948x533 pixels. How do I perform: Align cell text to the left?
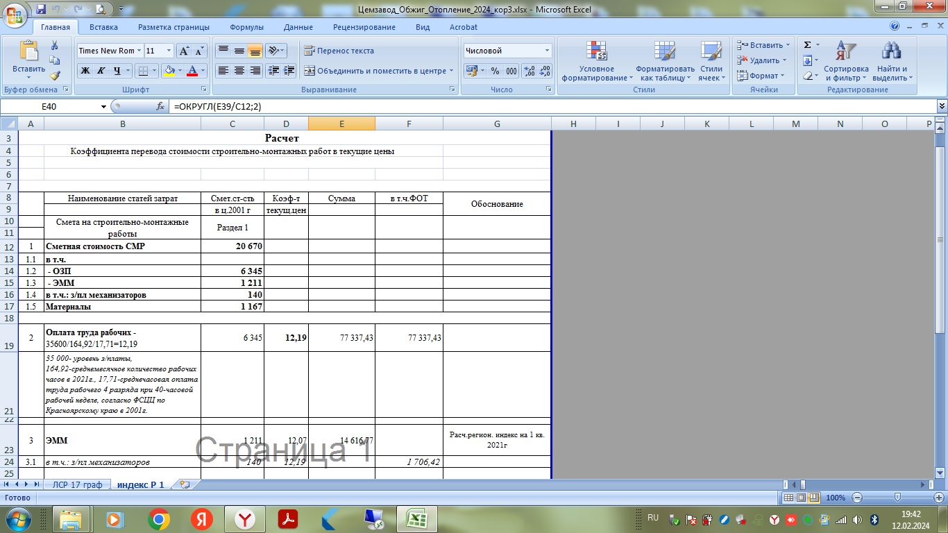click(x=223, y=71)
